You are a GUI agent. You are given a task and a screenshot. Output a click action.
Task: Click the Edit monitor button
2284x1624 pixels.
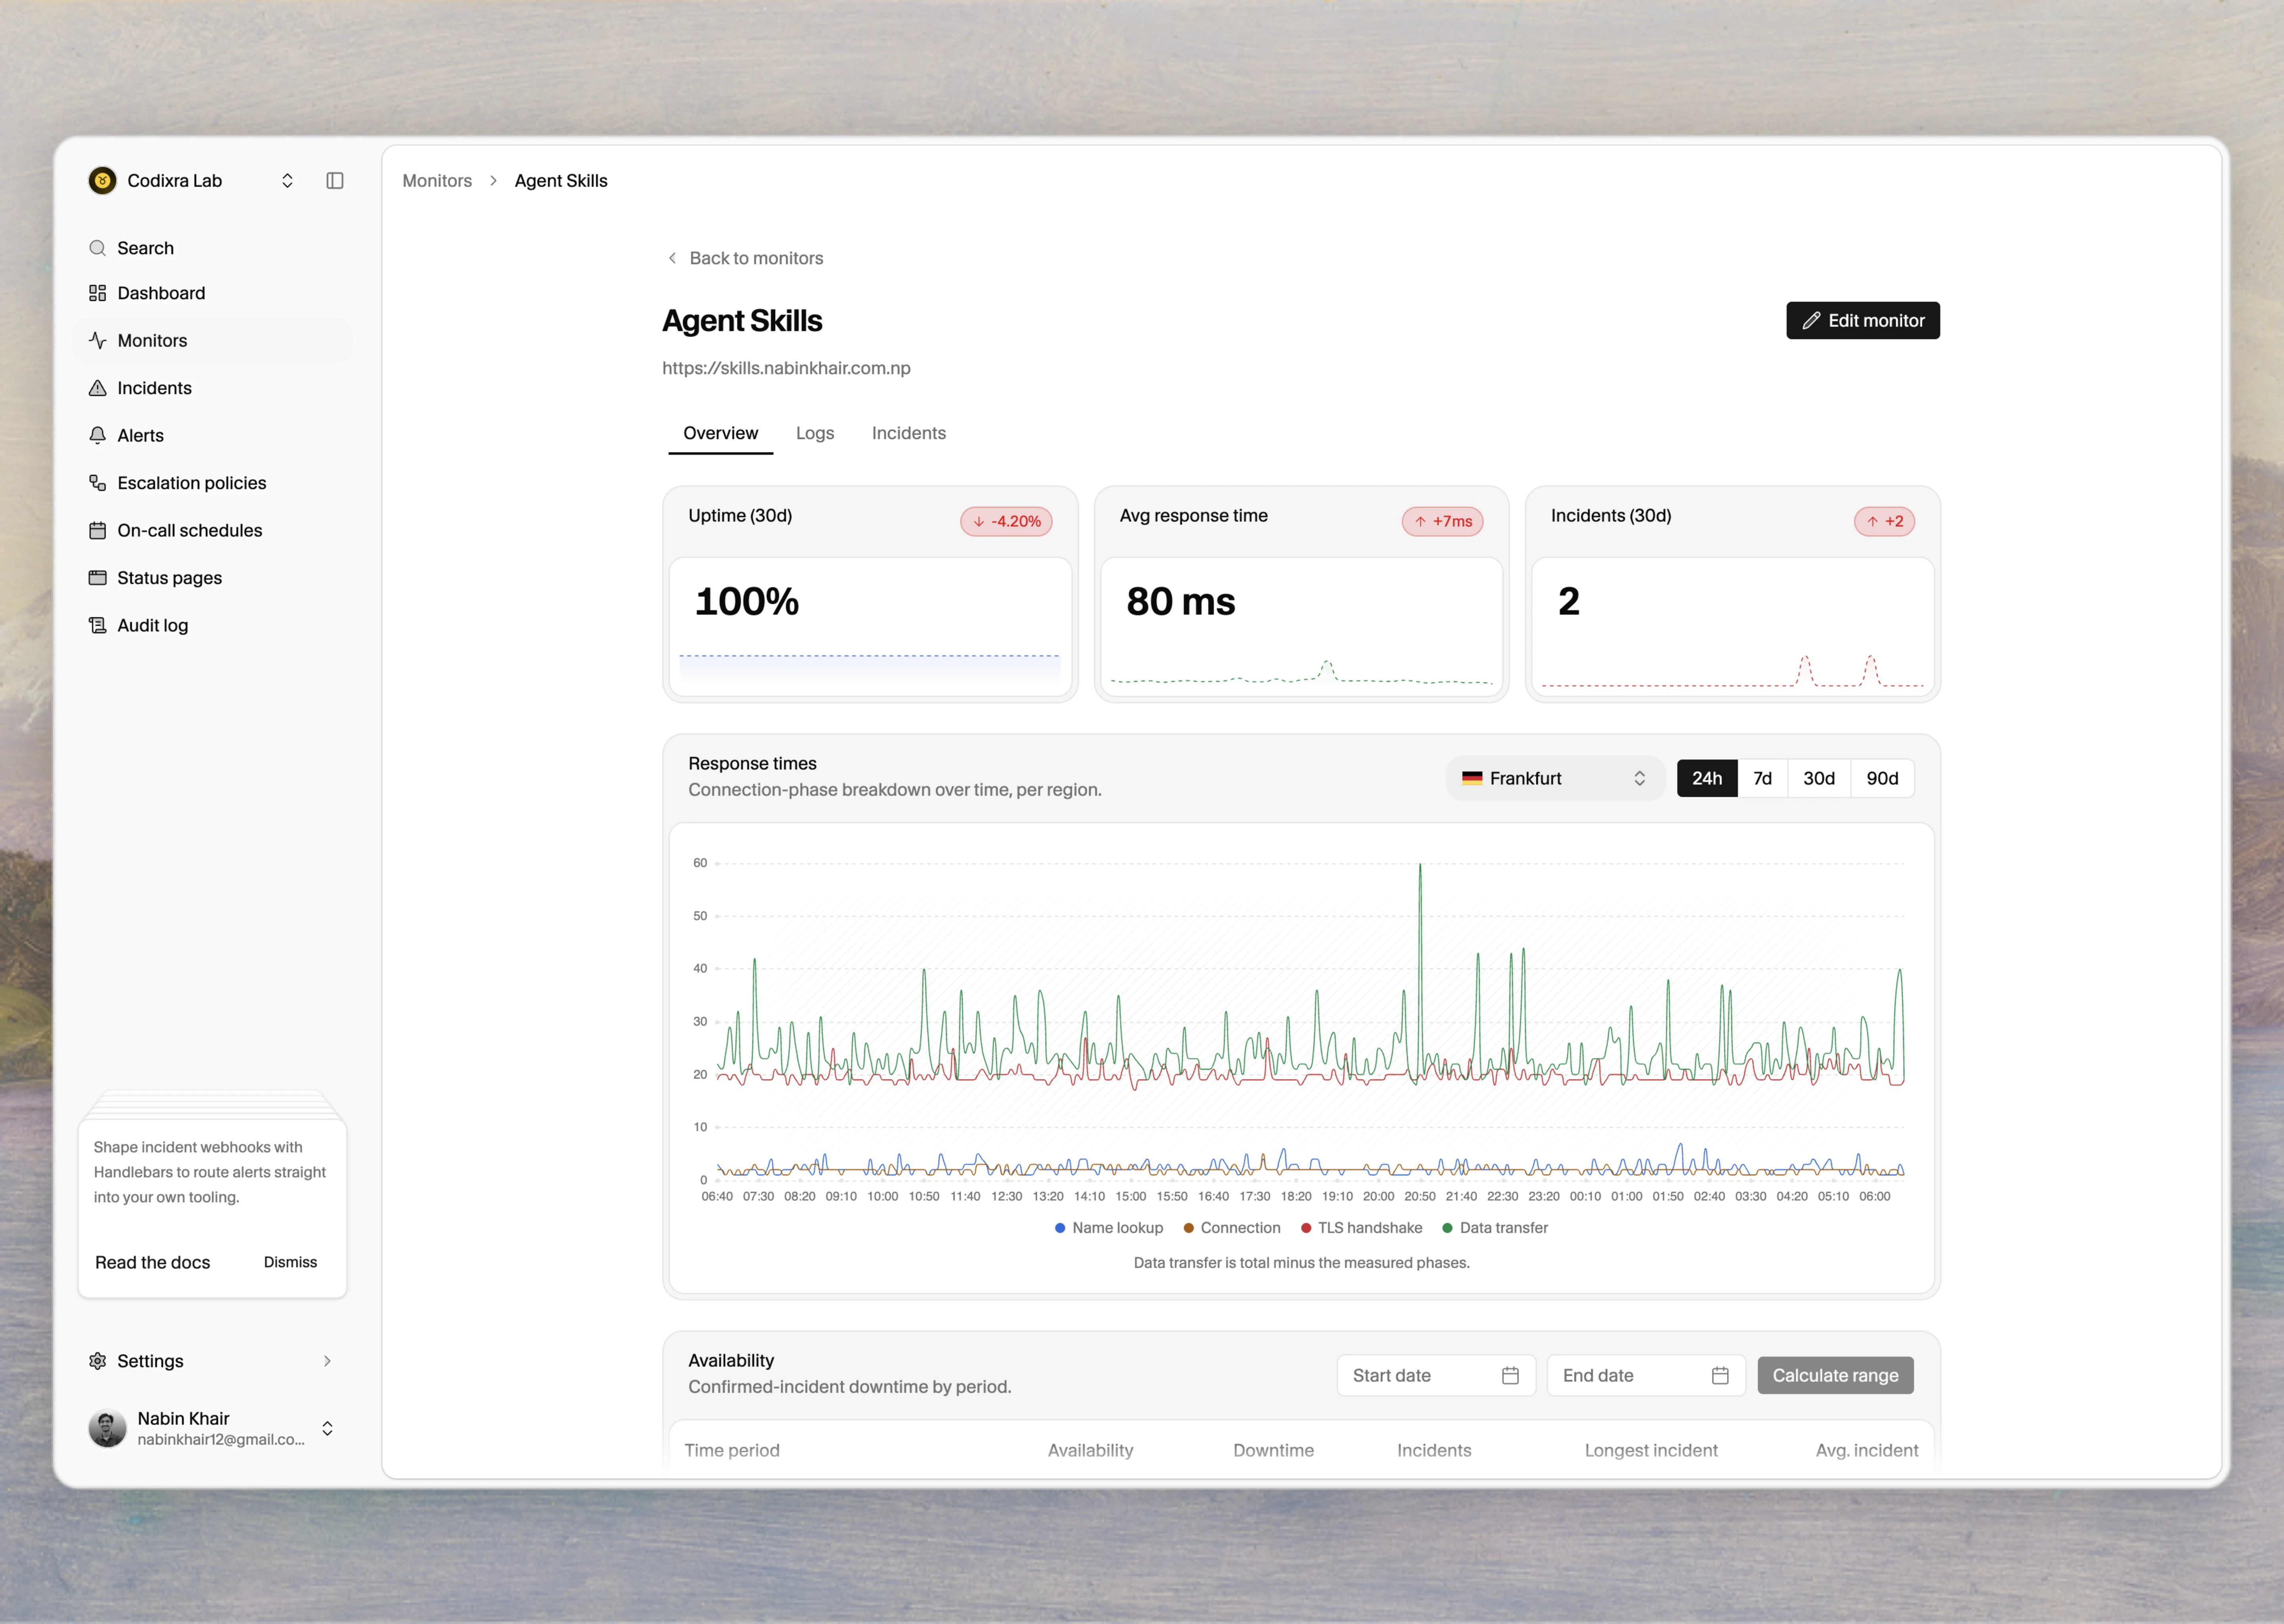click(x=1863, y=321)
